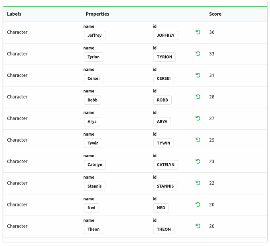Click the JOFFREY id value chip
The height and width of the screenshot is (246, 270).
(x=166, y=35)
